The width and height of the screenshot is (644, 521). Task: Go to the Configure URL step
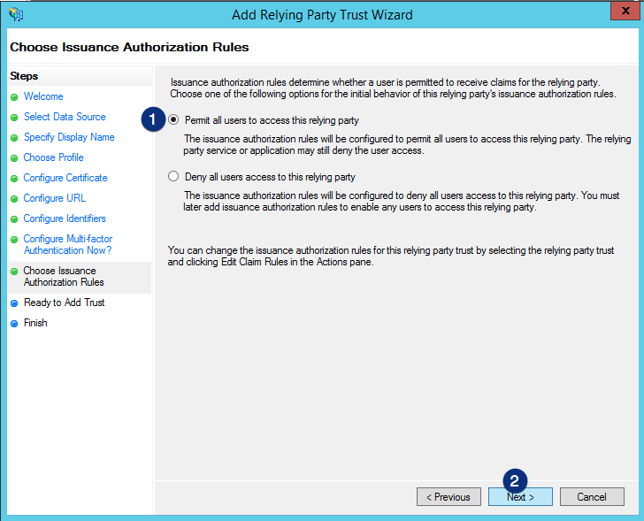pyautogui.click(x=55, y=198)
